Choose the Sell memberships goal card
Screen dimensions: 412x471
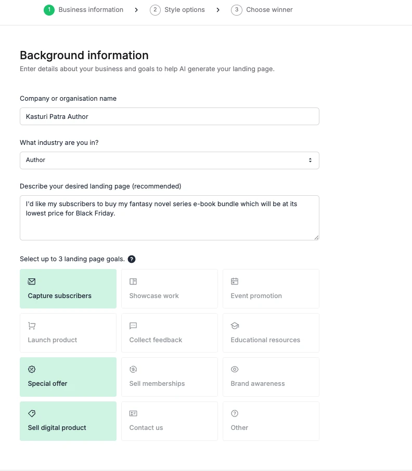[x=169, y=377]
